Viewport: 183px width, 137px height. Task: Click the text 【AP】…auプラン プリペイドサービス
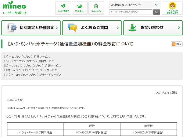(30, 70)
